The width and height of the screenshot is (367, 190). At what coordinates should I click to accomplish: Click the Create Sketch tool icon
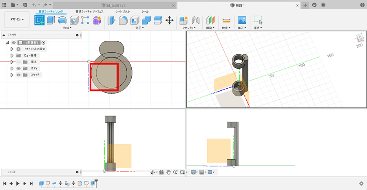(x=40, y=20)
